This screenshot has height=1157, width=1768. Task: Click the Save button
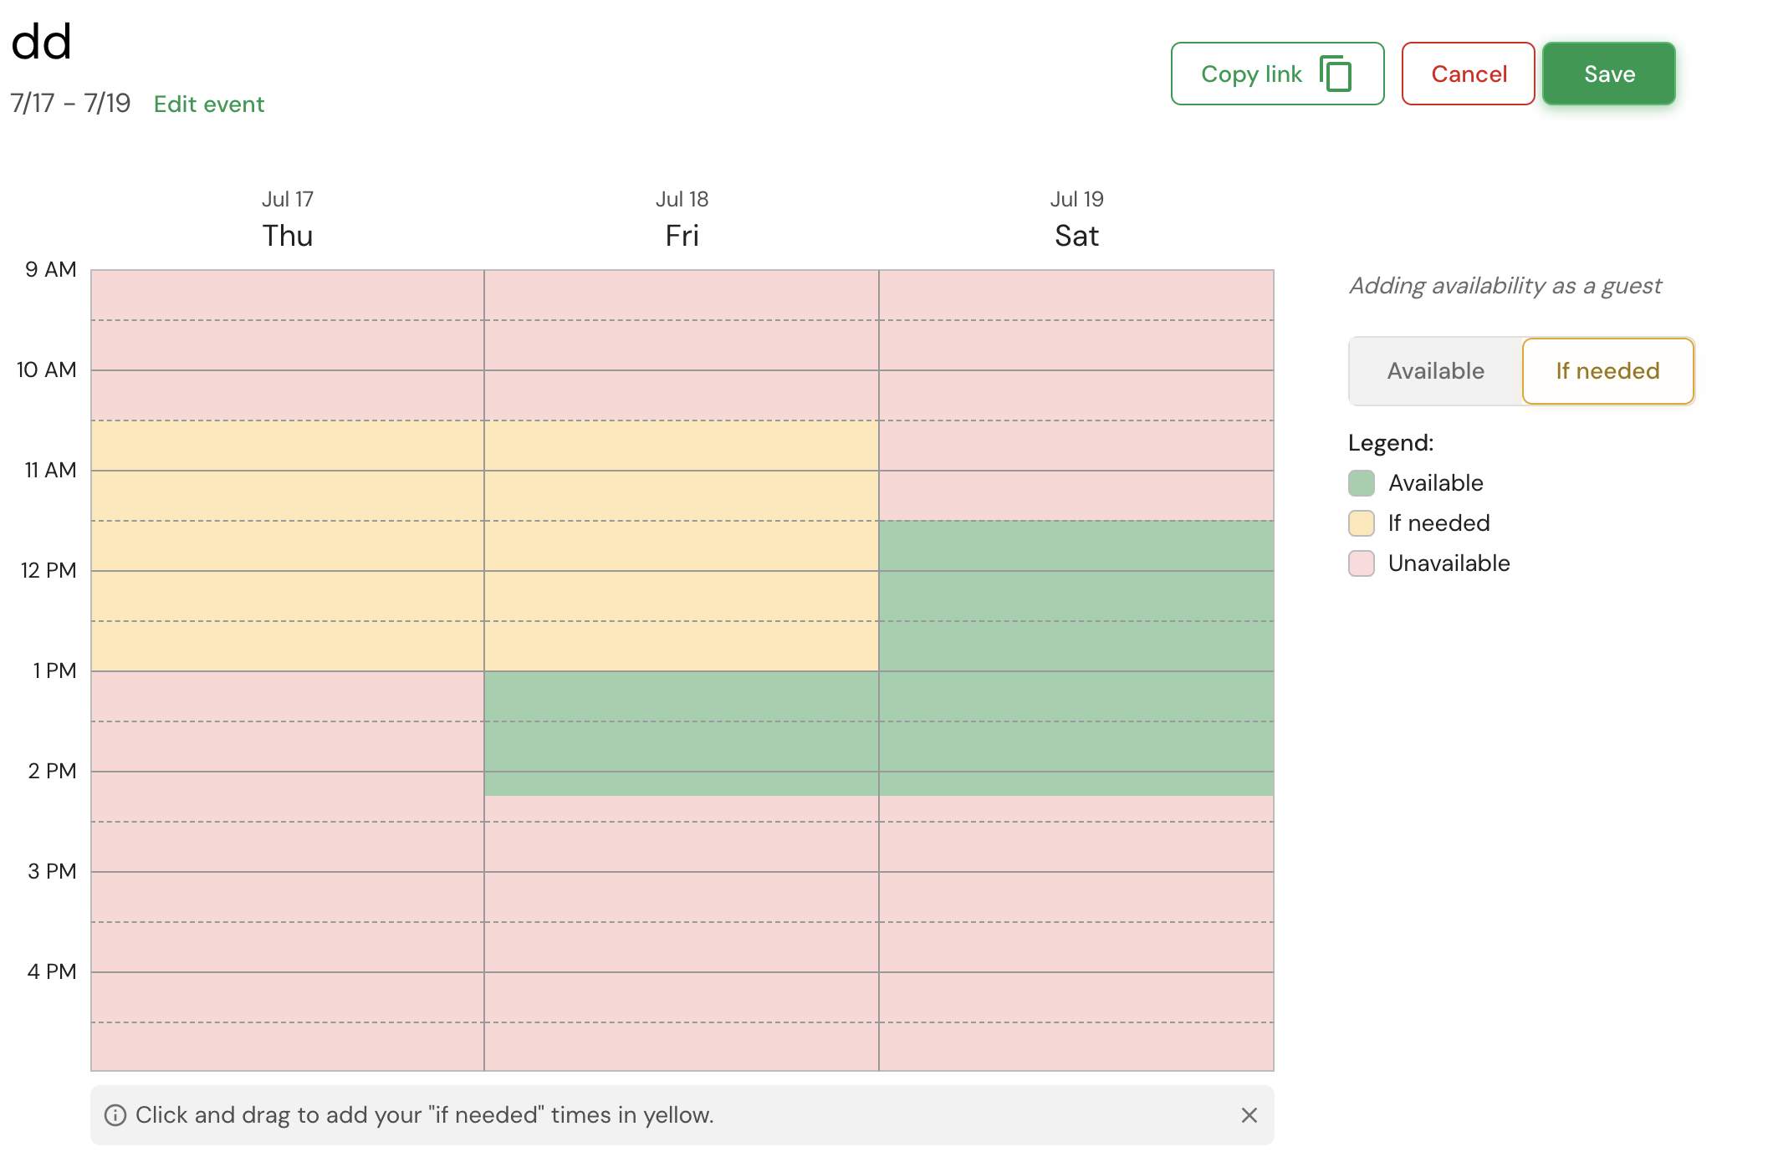coord(1608,74)
